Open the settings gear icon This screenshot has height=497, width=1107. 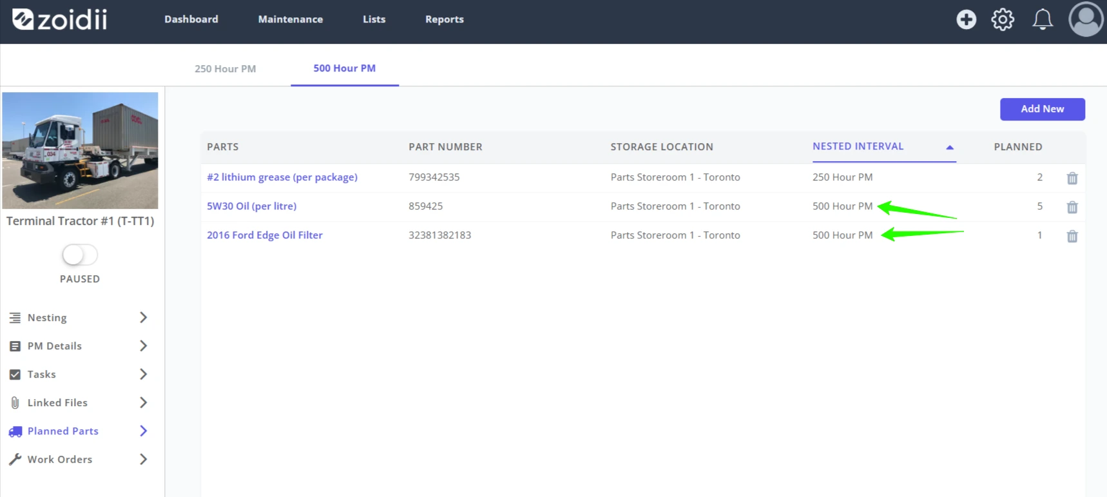(x=1003, y=19)
